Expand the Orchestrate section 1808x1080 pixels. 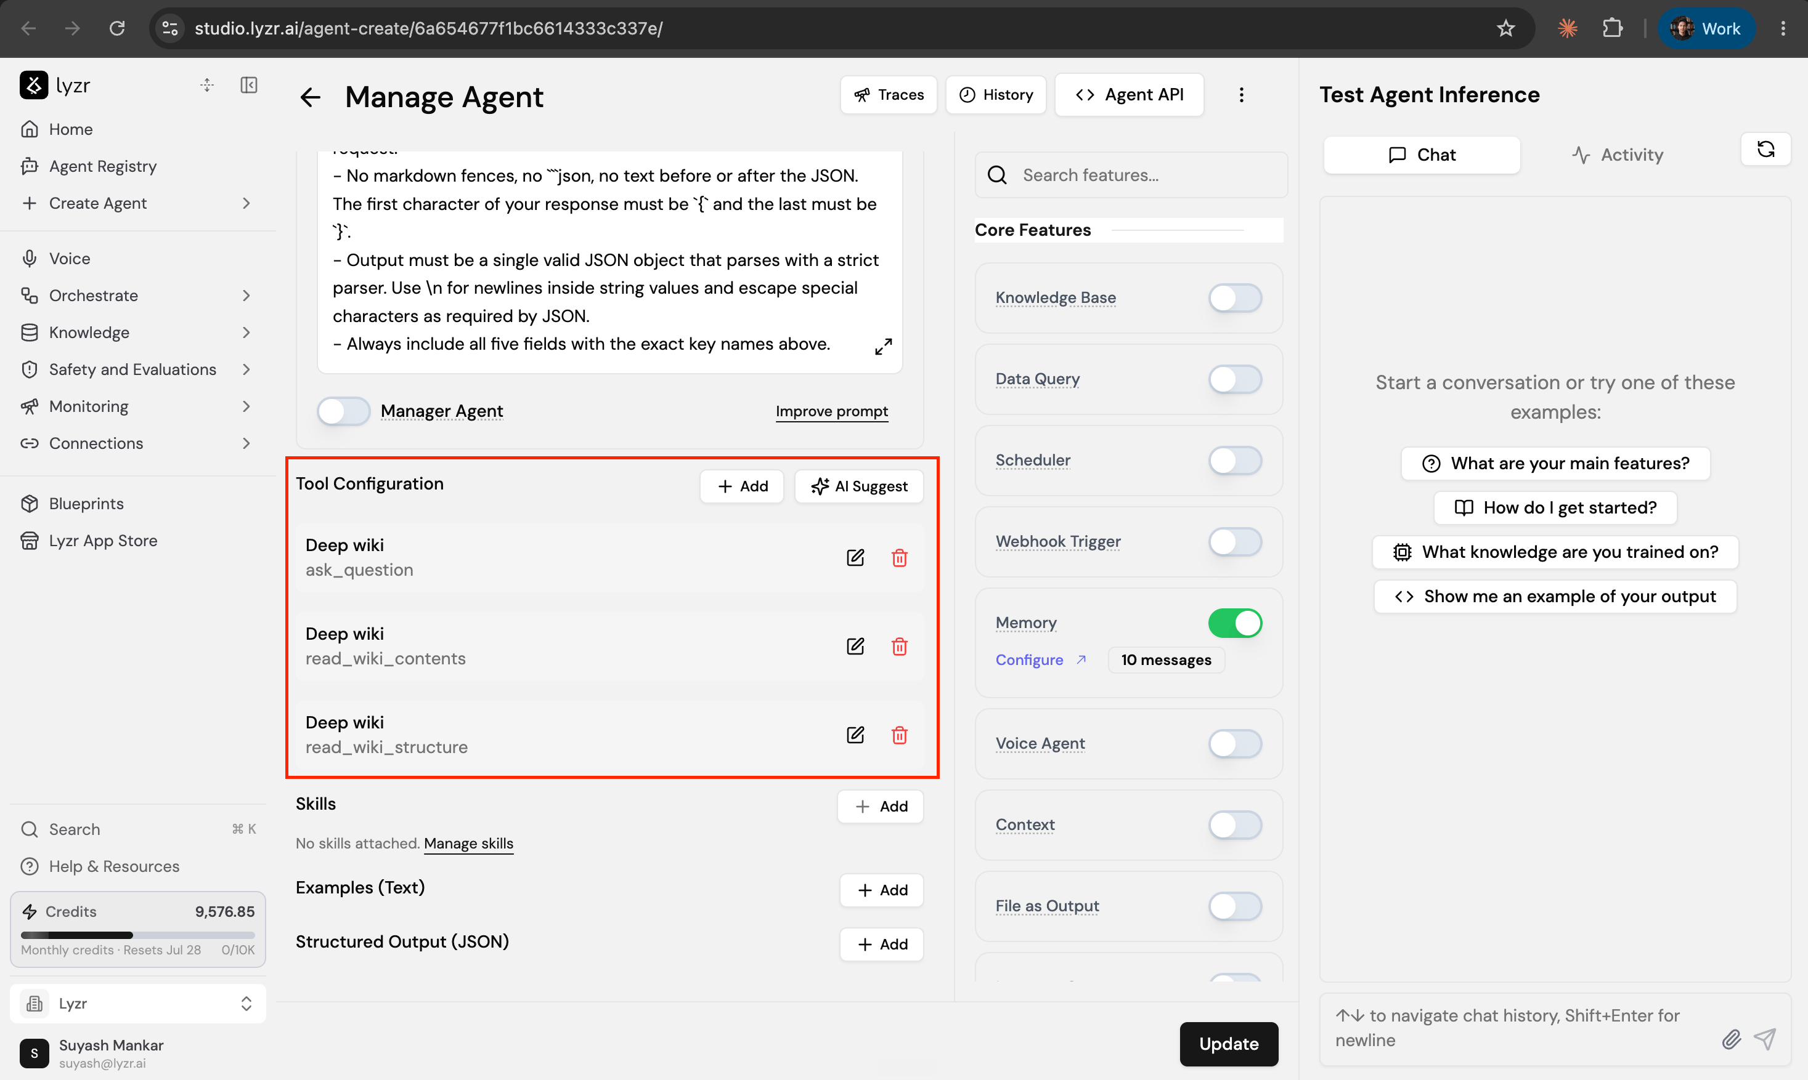[246, 296]
